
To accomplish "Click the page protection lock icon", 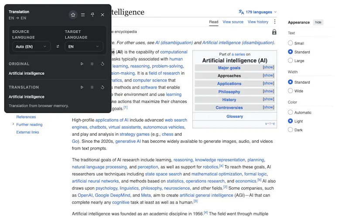I will pos(274,32).
